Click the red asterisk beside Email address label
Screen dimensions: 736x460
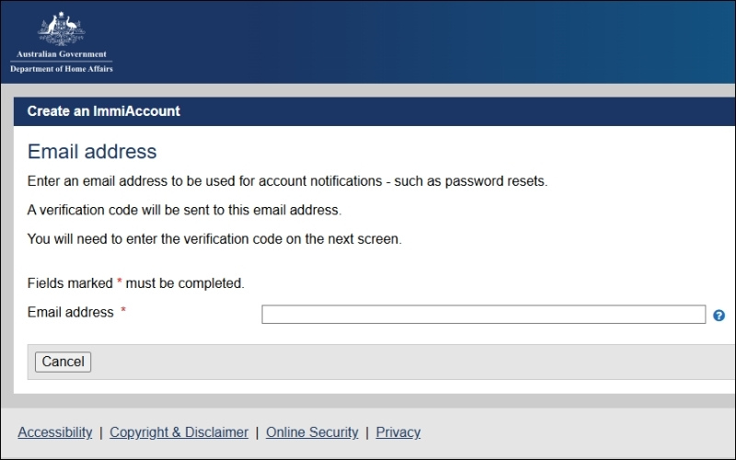pos(123,312)
